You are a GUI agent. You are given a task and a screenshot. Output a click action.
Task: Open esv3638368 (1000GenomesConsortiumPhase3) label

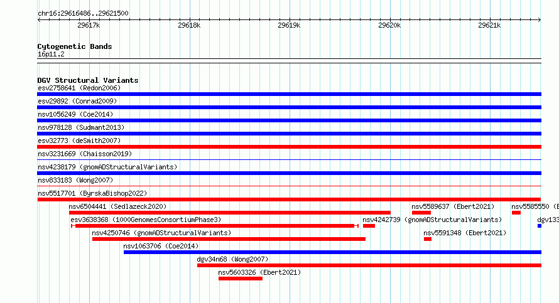[x=146, y=220]
